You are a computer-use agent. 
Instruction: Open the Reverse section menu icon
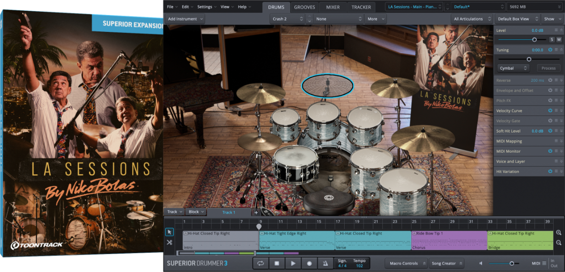tap(556, 80)
